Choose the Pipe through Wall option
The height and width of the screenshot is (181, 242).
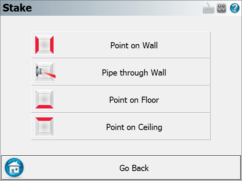pyautogui.click(x=121, y=72)
